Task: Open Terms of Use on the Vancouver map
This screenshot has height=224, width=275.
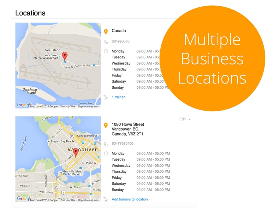Action: coord(68,200)
